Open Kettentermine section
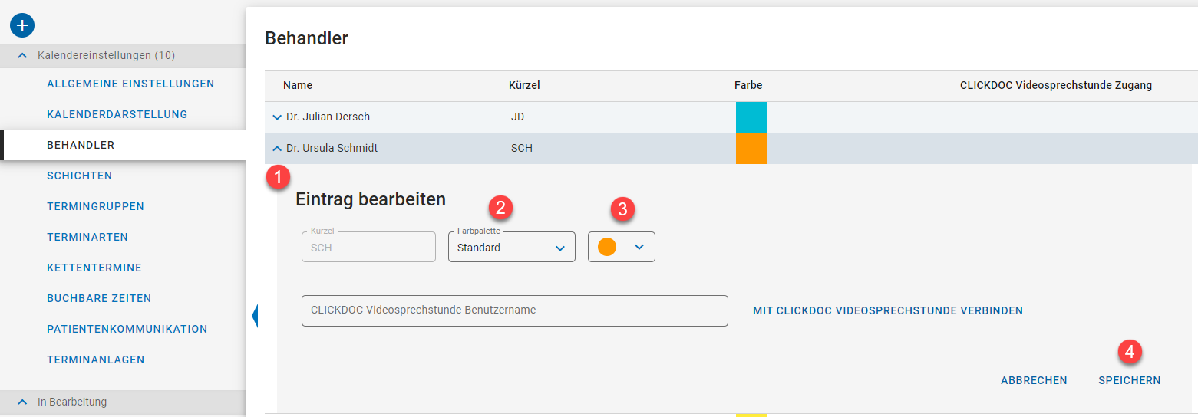 click(94, 268)
